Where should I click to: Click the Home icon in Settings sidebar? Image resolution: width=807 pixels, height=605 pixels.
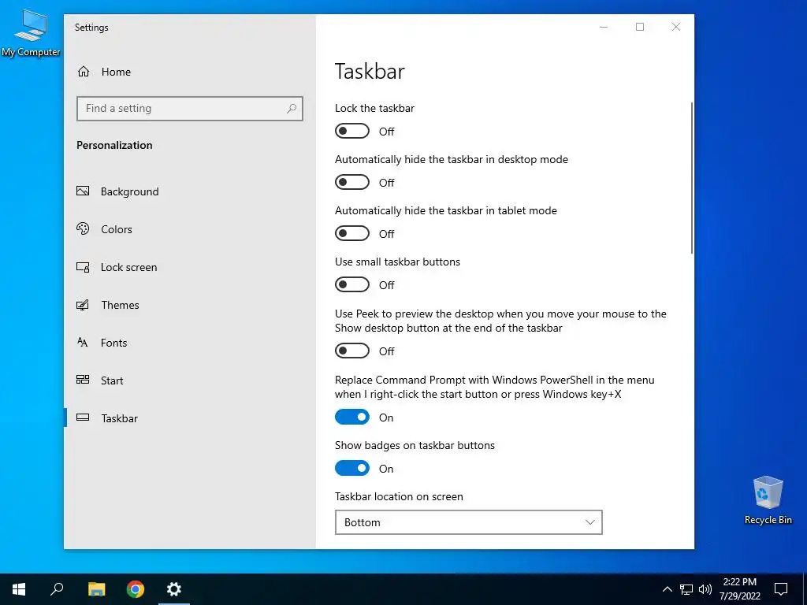[84, 72]
